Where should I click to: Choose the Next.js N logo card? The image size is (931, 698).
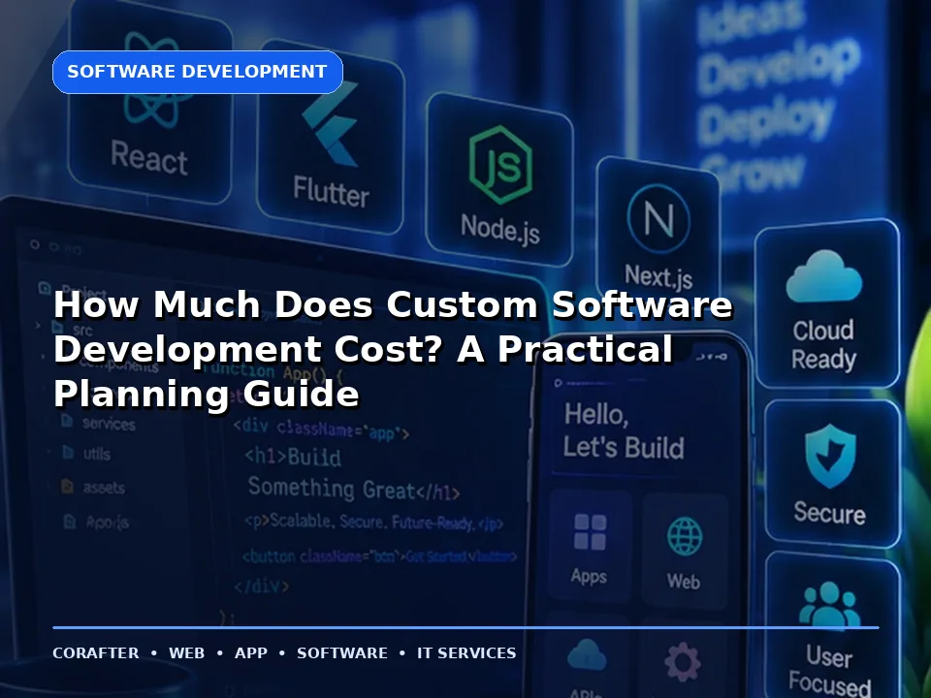click(x=658, y=229)
